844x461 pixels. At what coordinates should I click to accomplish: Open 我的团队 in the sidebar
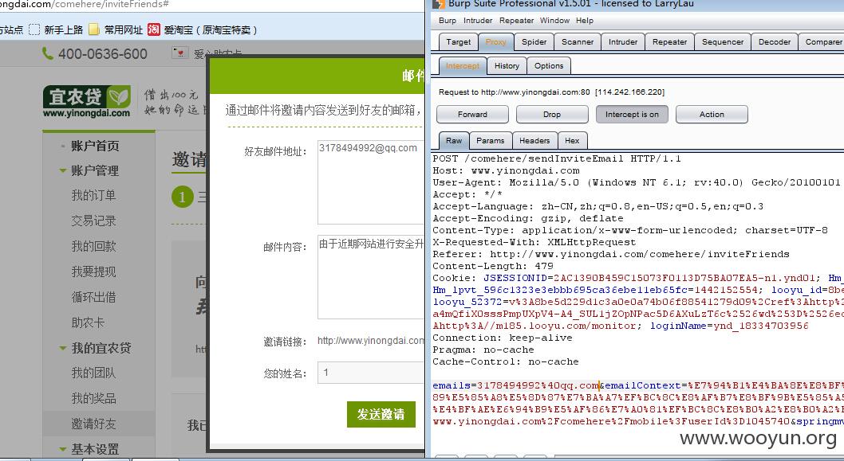pyautogui.click(x=93, y=373)
